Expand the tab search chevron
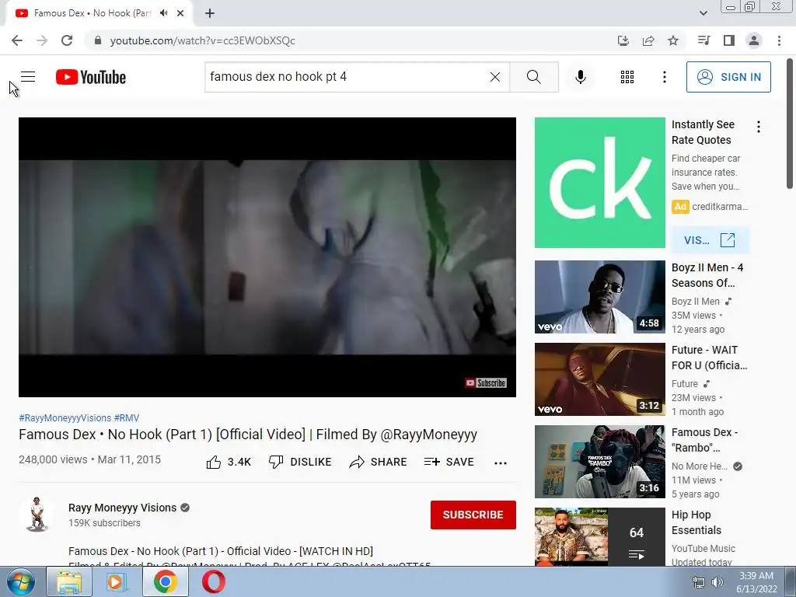796x597 pixels. 703,13
